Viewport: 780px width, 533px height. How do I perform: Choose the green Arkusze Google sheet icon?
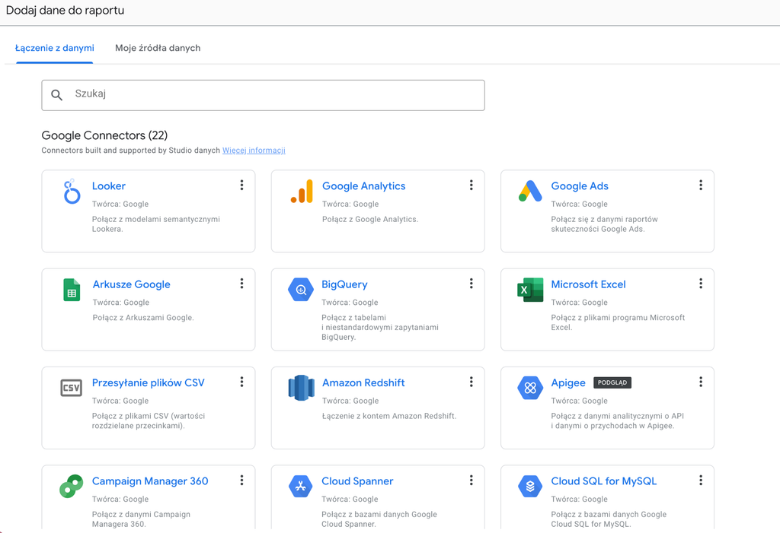[72, 290]
